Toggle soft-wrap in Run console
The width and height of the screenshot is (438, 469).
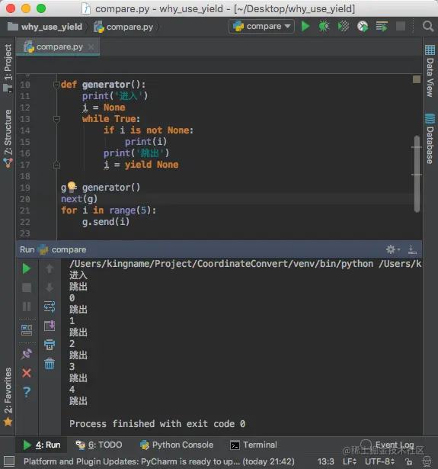(x=50, y=307)
